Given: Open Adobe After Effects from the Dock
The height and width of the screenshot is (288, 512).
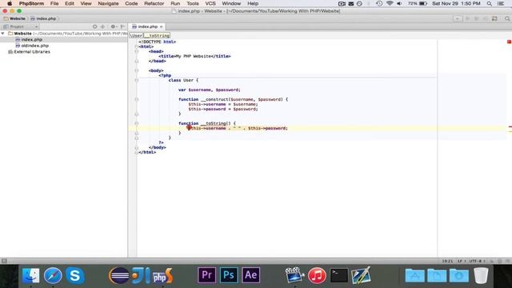Looking at the screenshot, I should point(250,275).
